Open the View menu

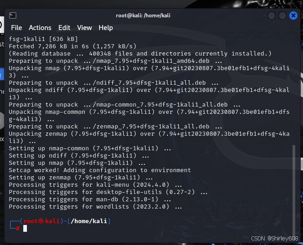[x=84, y=28]
